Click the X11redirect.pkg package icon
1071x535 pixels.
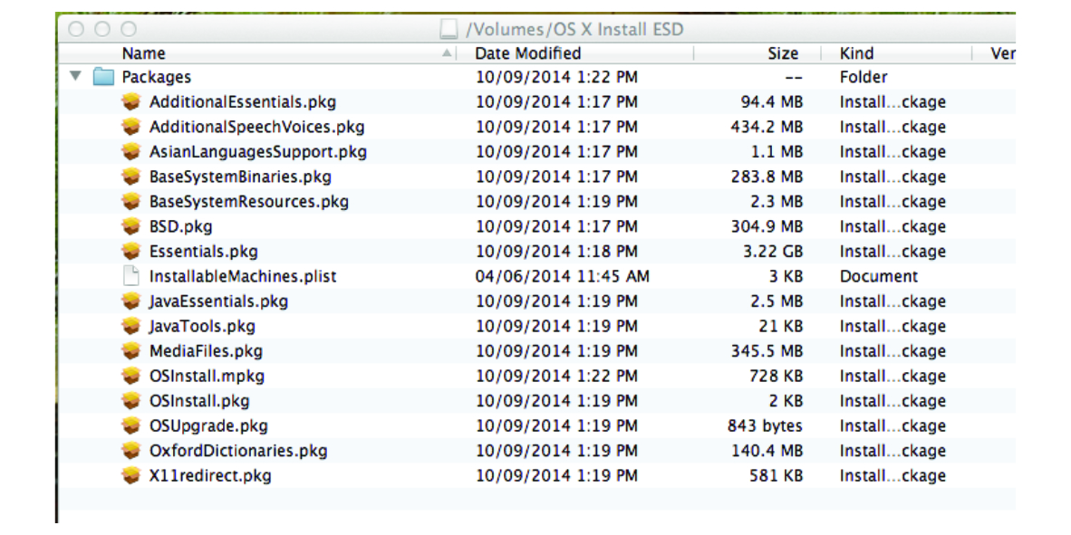coord(131,475)
